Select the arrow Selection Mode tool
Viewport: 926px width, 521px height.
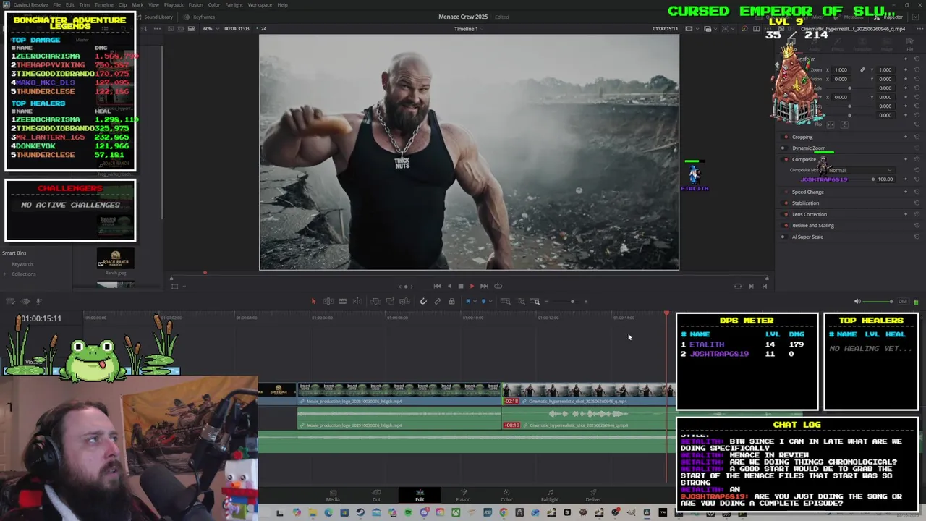coord(313,301)
